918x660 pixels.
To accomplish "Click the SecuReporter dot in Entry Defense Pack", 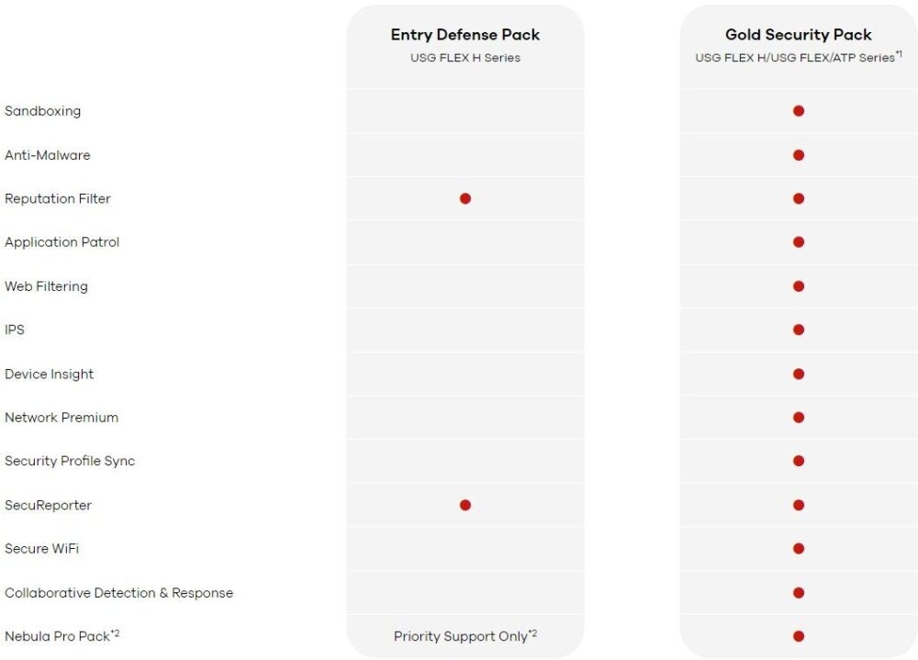I will click(x=465, y=505).
